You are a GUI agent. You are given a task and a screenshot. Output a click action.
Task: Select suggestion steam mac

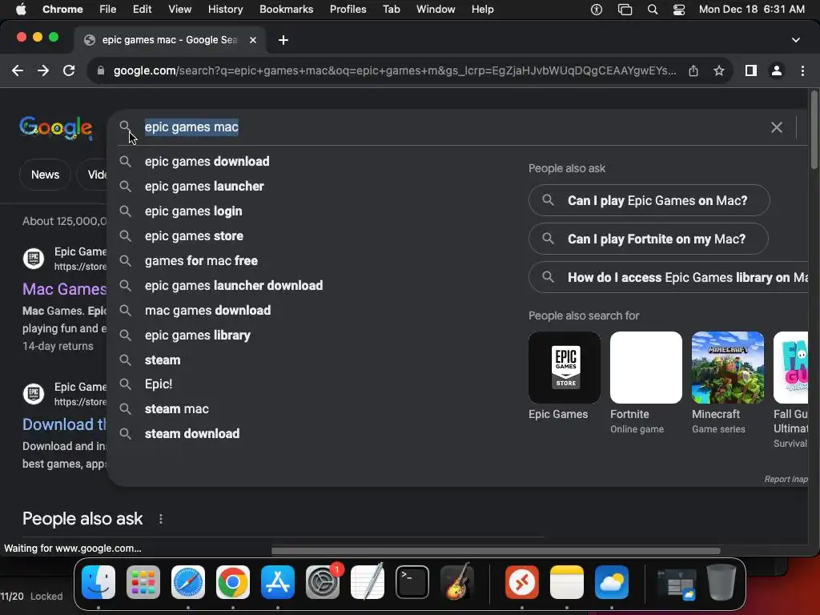(177, 409)
